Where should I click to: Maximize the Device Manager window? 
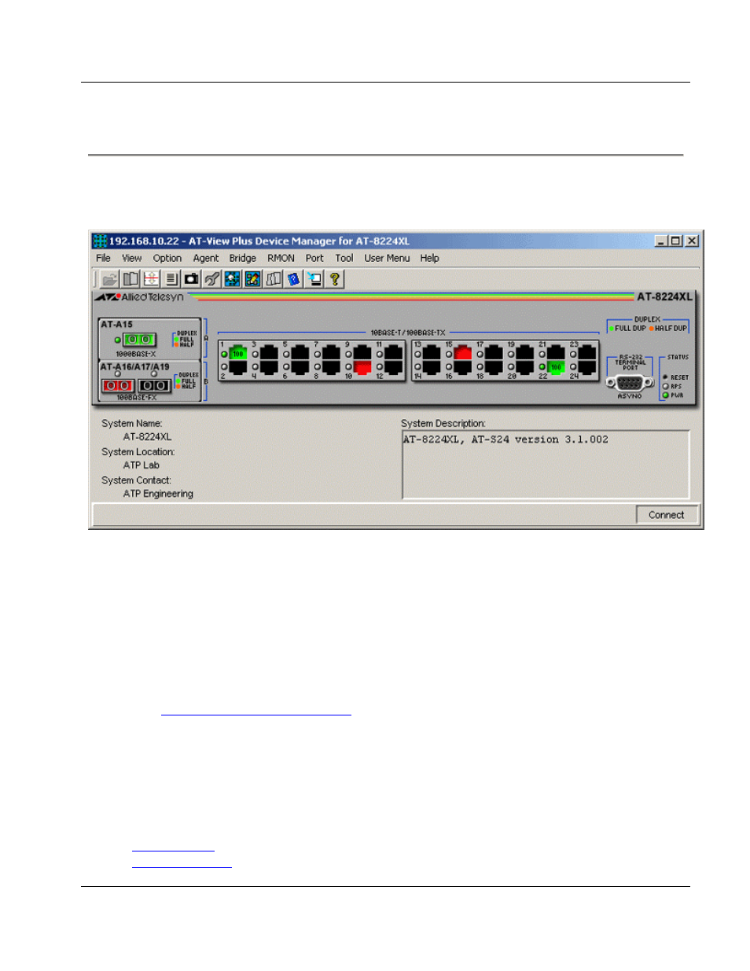[675, 241]
